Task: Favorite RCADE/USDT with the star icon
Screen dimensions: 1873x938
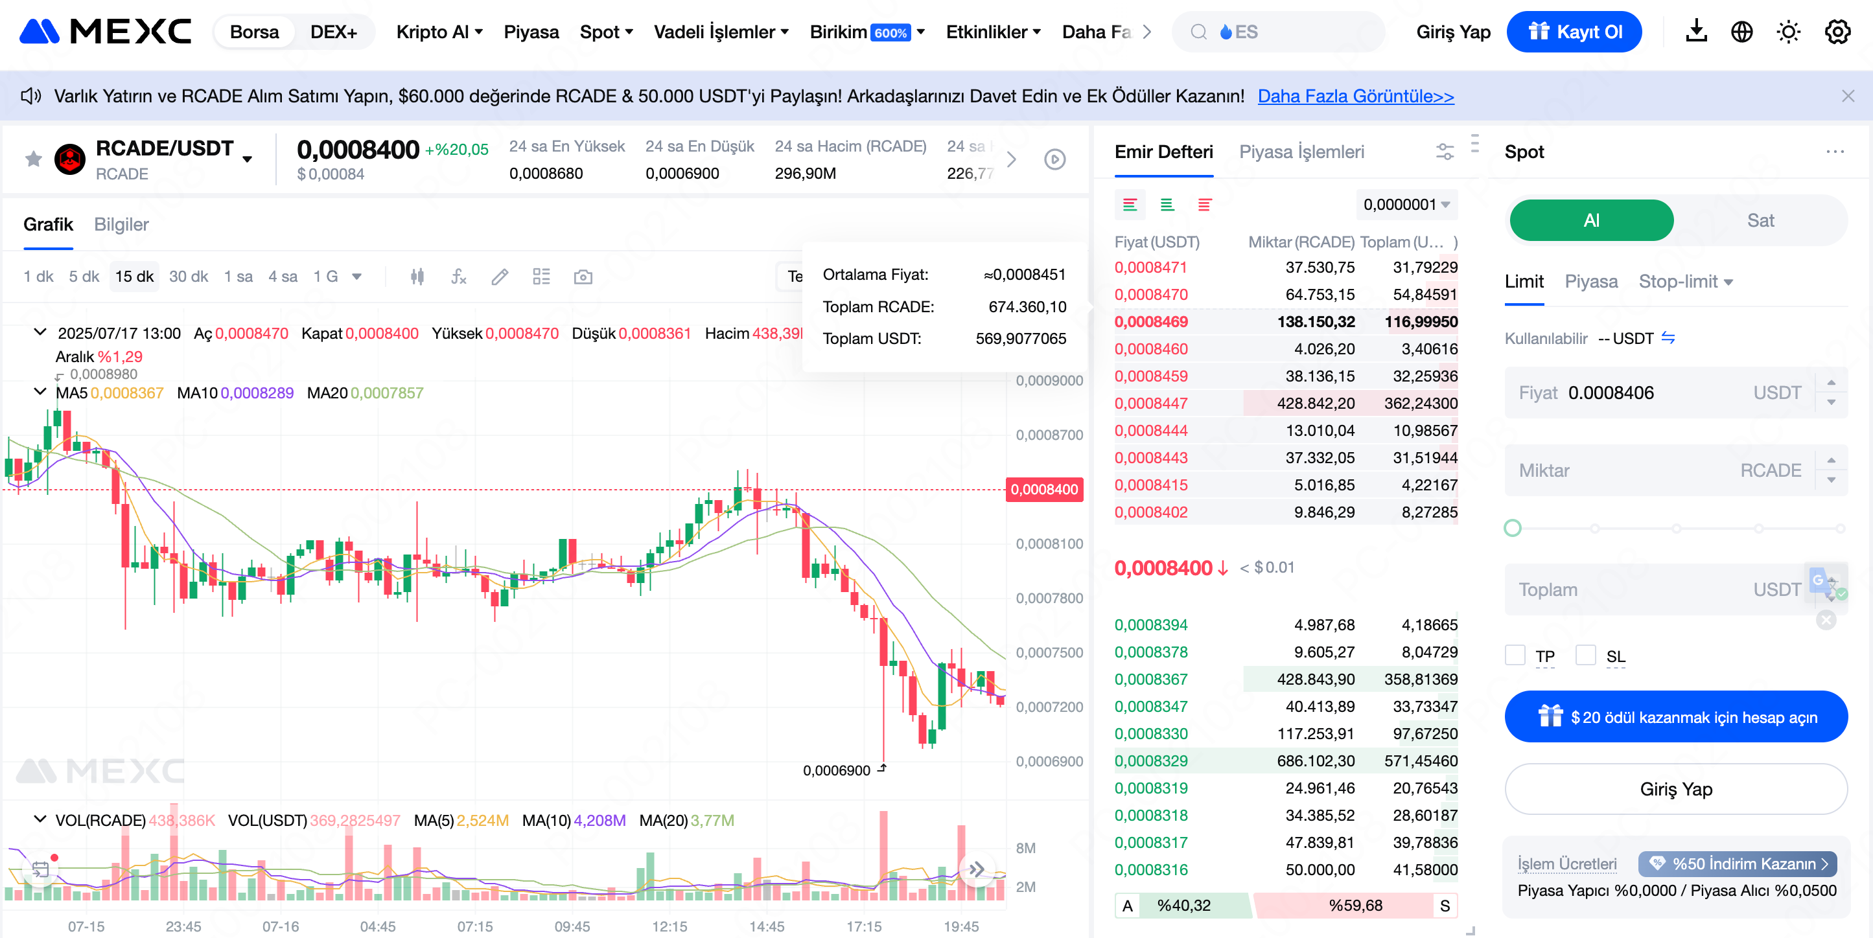Action: (34, 159)
